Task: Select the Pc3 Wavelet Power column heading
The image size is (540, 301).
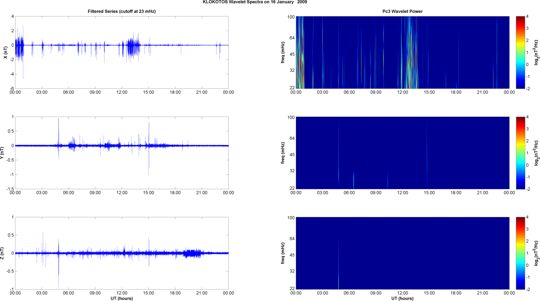Action: [x=402, y=11]
